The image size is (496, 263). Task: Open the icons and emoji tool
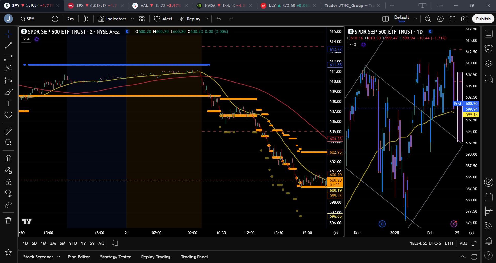tap(8, 115)
